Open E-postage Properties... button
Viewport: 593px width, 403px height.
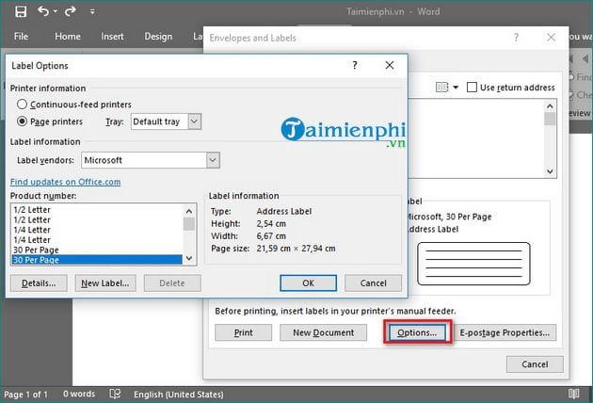tap(505, 332)
